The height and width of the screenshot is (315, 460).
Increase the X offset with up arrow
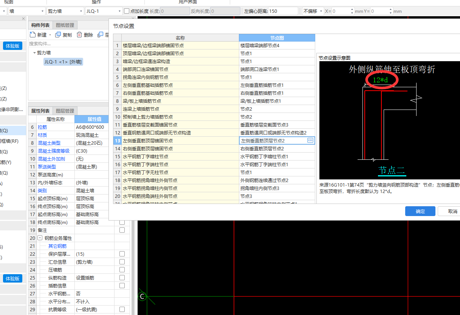[x=352, y=9]
